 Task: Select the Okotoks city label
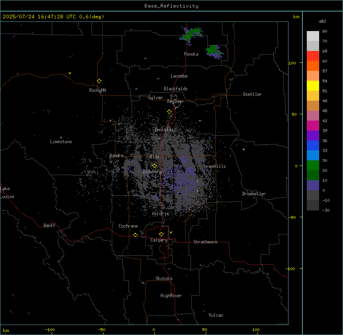(x=164, y=279)
